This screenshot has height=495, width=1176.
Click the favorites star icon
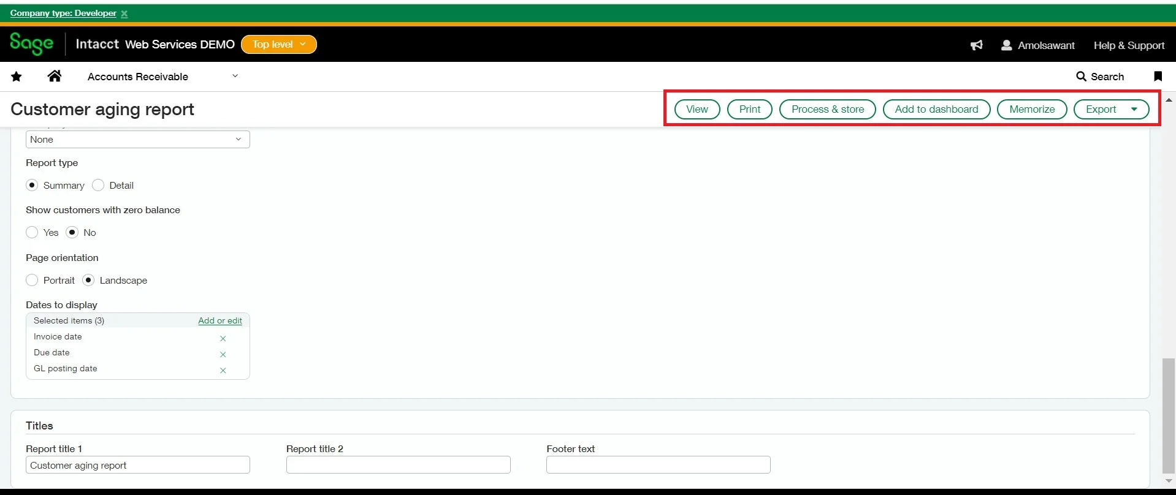tap(17, 77)
